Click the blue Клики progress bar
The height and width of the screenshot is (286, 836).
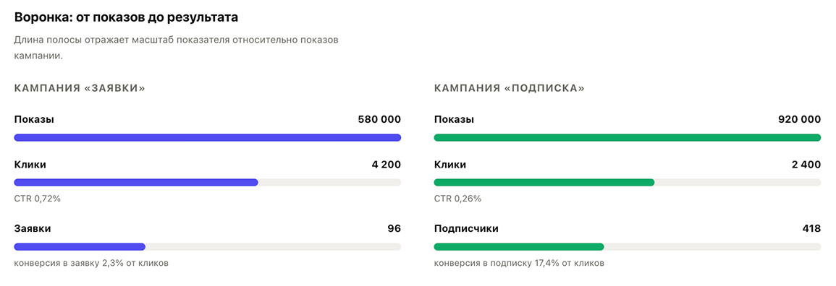(136, 182)
